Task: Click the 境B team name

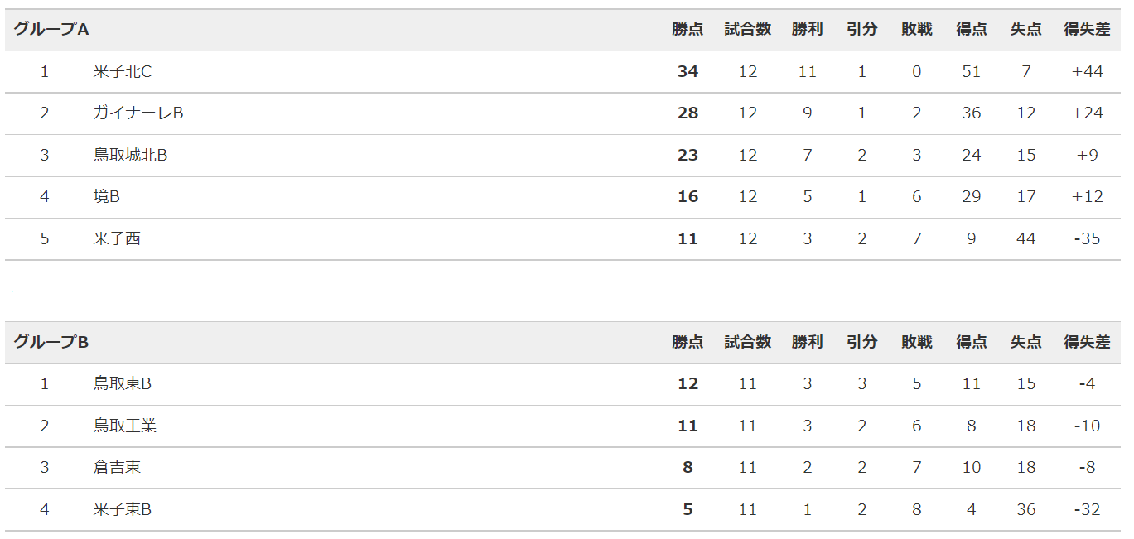Action: coord(107,197)
